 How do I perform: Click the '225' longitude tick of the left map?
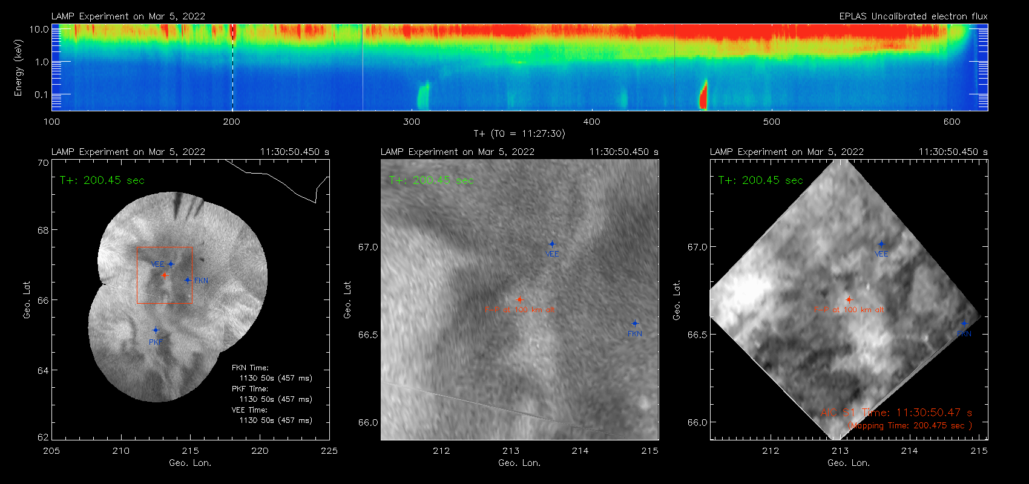pos(329,451)
